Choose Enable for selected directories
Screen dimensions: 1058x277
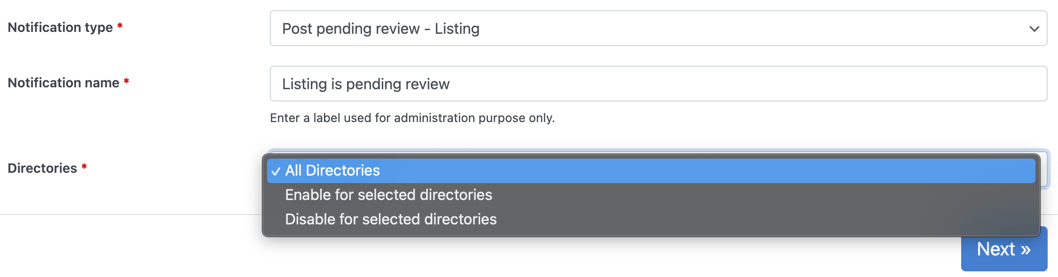388,195
